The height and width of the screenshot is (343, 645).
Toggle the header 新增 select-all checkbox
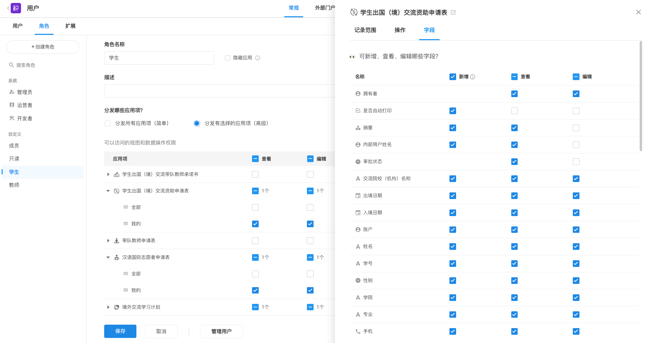(453, 77)
